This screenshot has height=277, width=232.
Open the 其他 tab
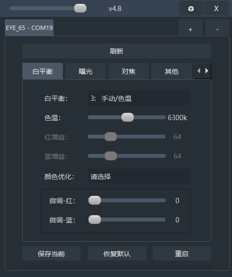tap(172, 71)
